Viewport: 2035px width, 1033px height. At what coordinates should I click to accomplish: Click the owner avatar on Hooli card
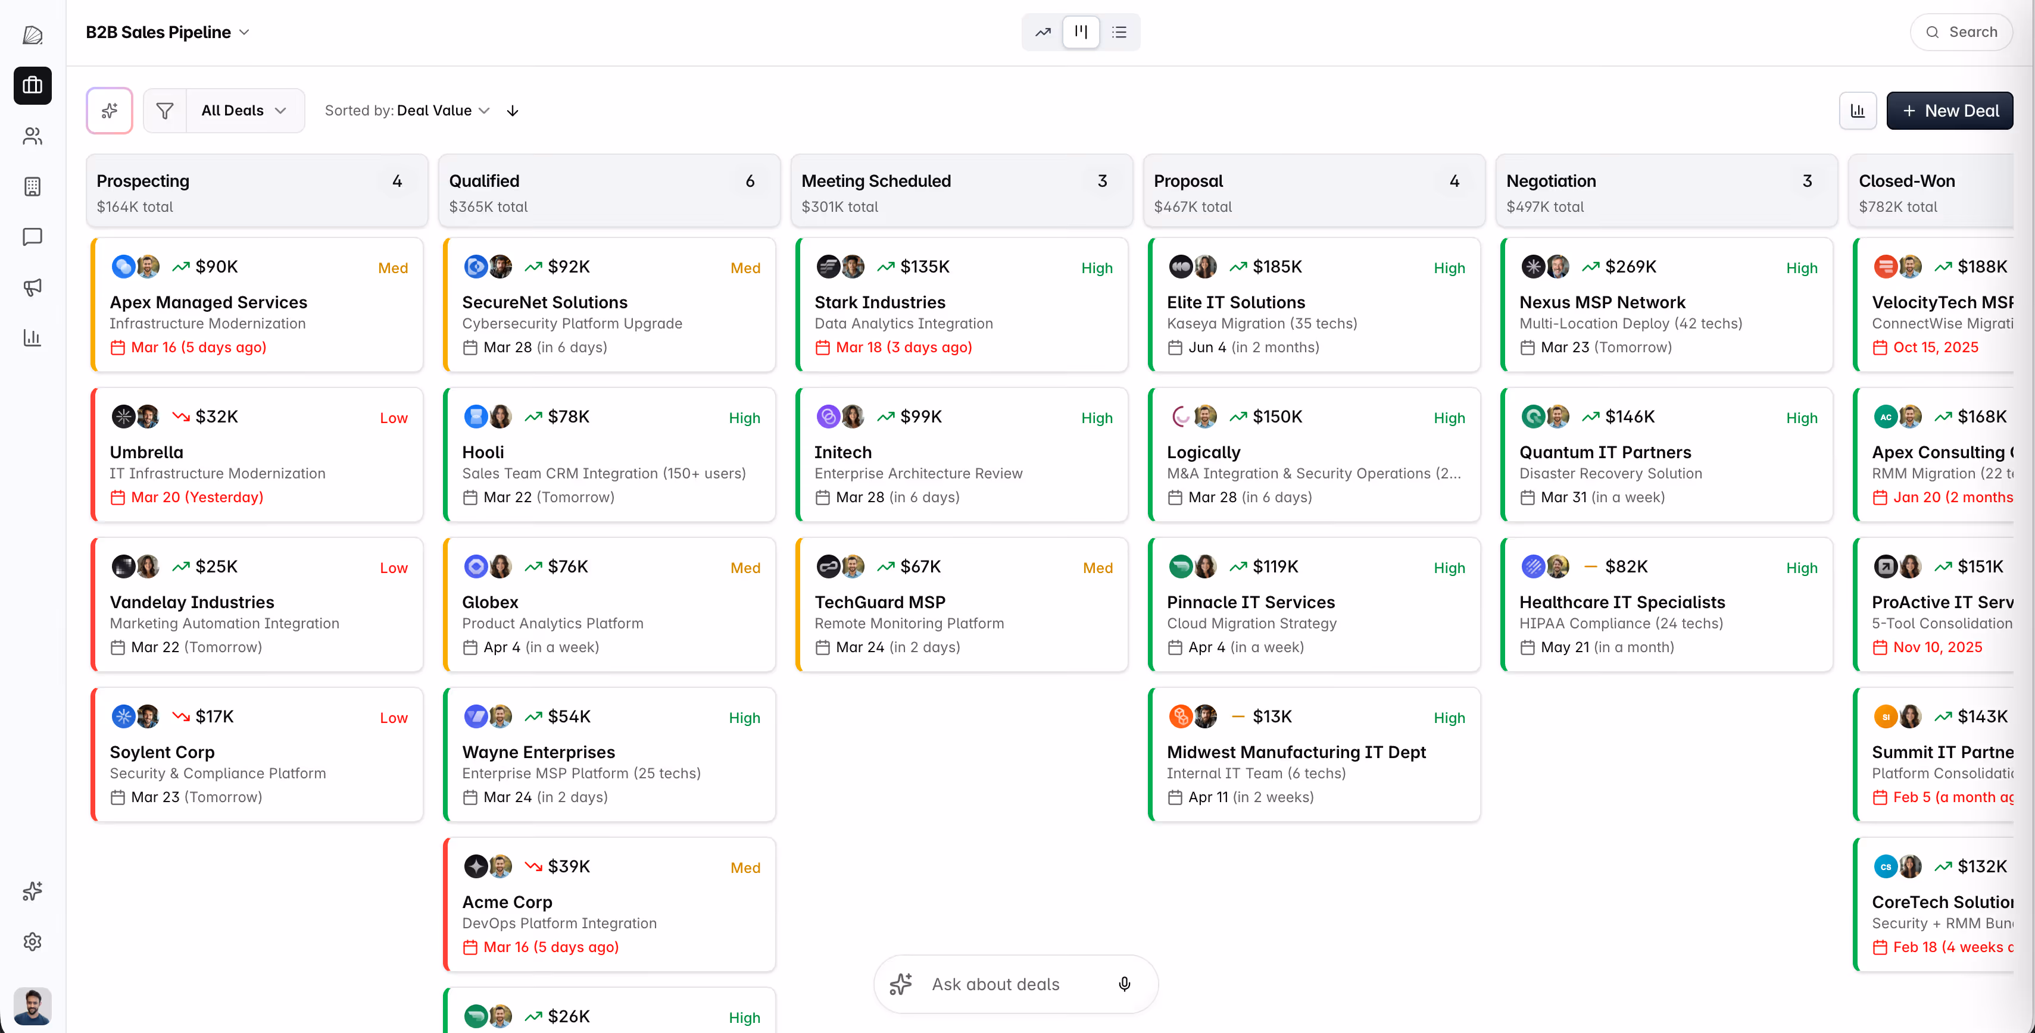500,417
